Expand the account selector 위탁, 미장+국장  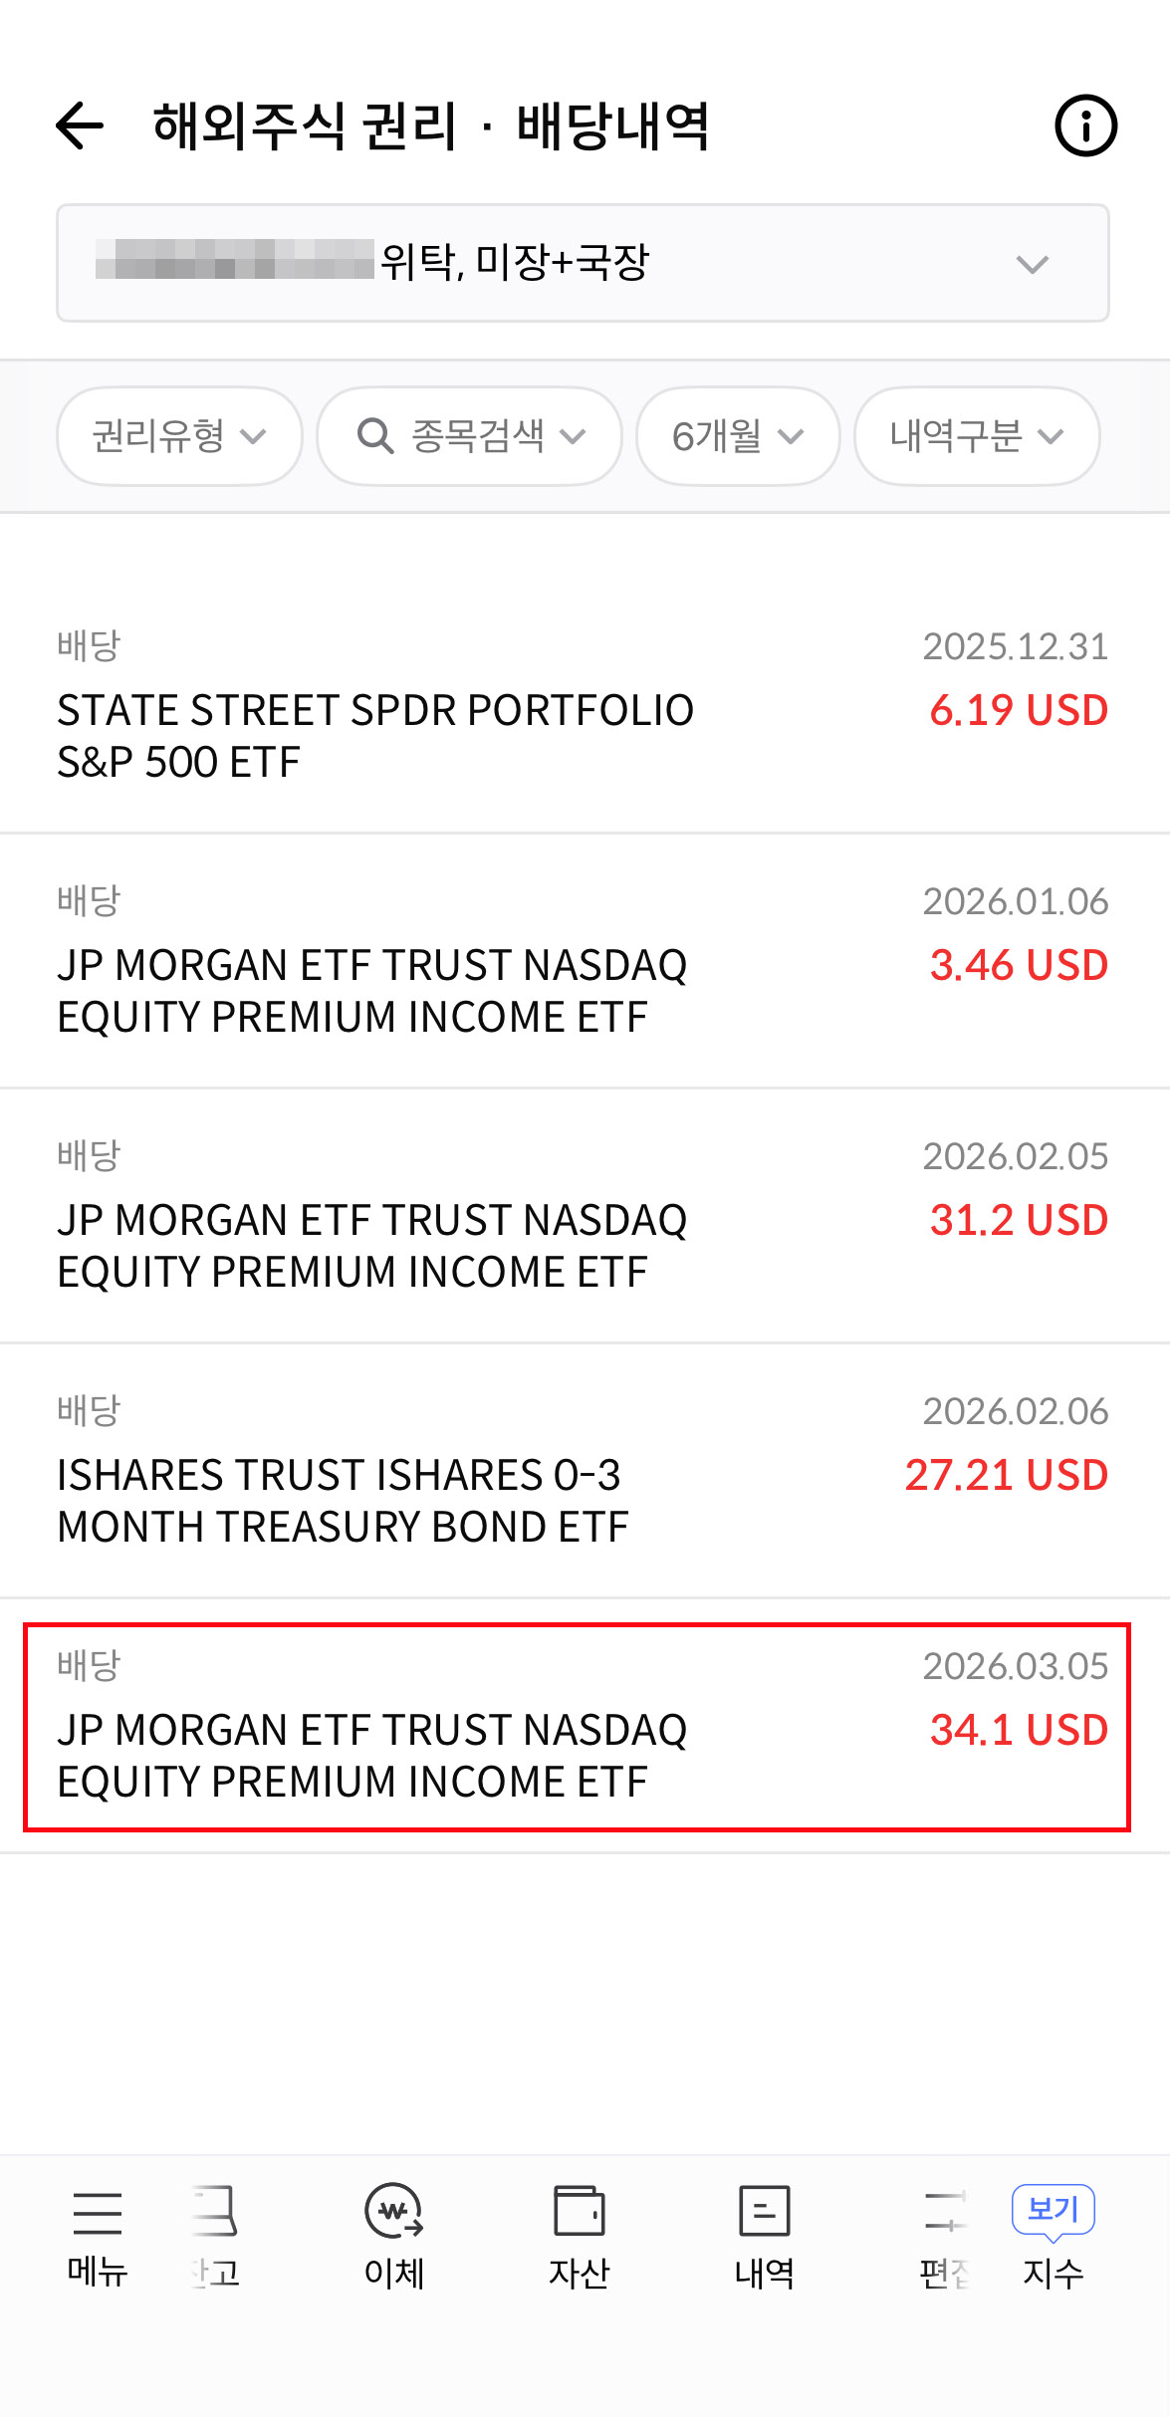(583, 263)
